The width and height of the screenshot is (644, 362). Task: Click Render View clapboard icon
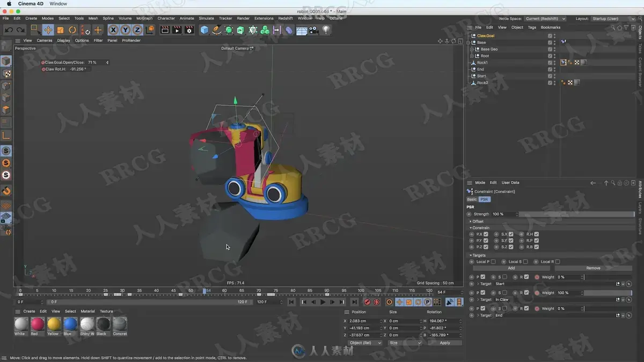pyautogui.click(x=165, y=30)
